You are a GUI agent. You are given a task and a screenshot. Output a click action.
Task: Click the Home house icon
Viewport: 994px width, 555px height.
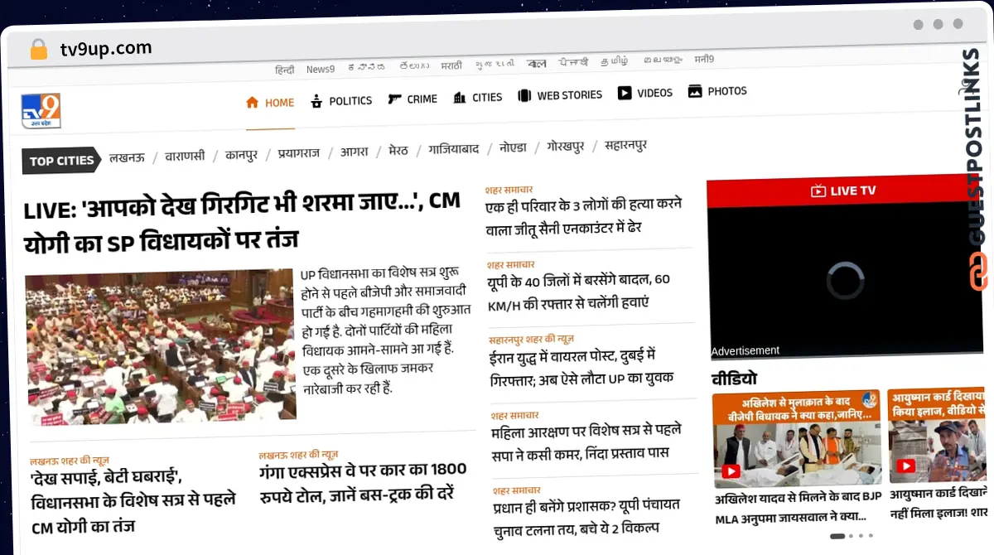pyautogui.click(x=252, y=103)
